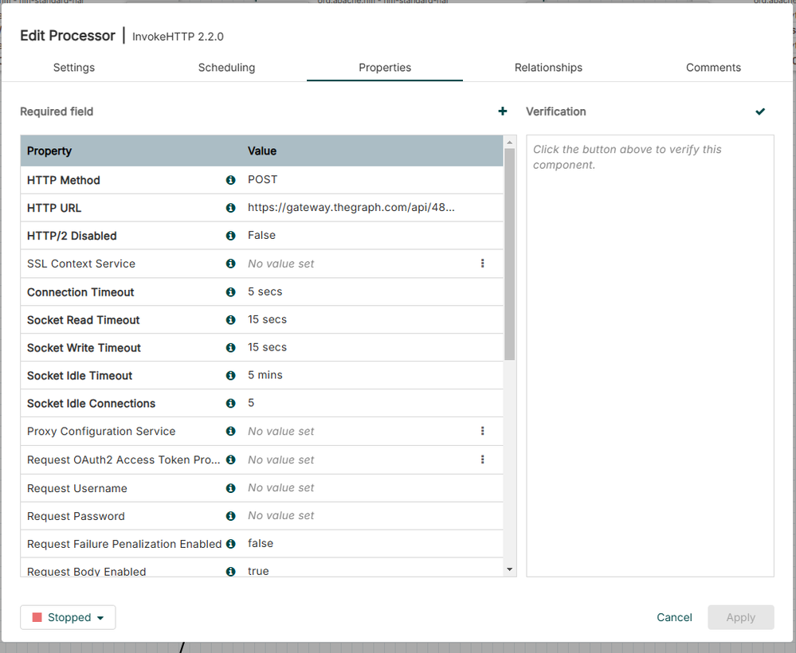Edit the HTTP Method POST value
This screenshot has height=653, width=796.
263,180
